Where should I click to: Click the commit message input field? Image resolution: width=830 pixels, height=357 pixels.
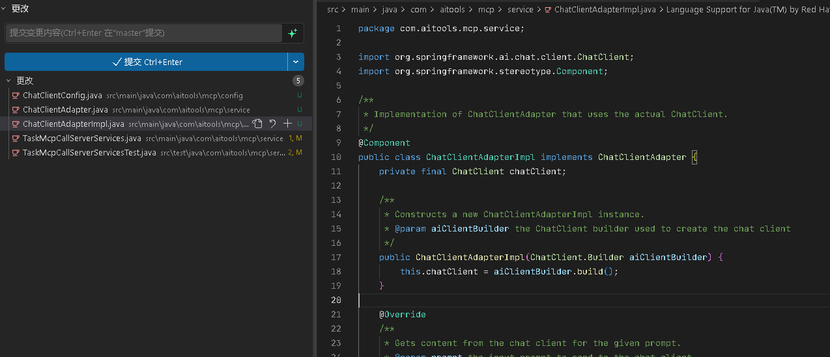pos(143,33)
